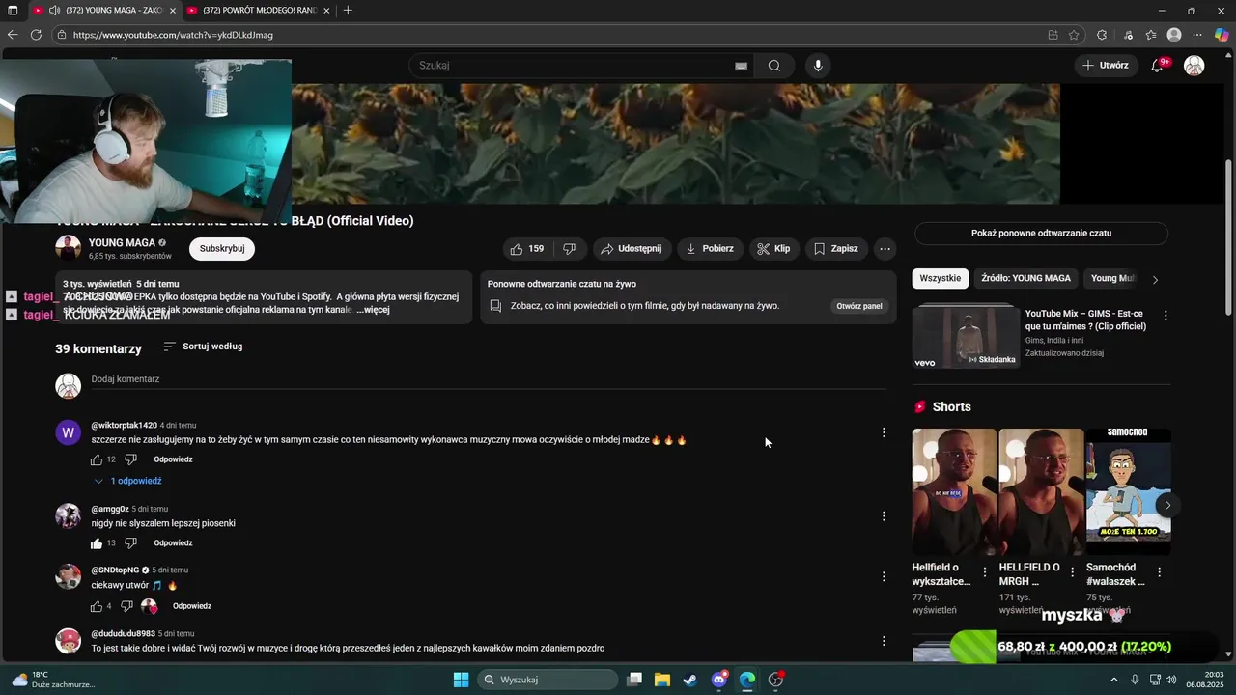Like the comment by @amgg0z

tap(97, 543)
